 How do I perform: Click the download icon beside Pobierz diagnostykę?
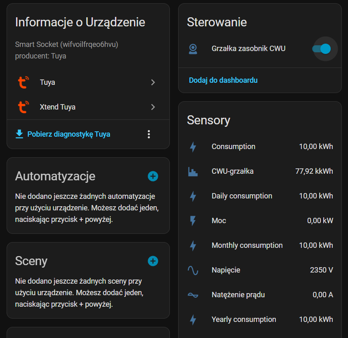click(19, 134)
